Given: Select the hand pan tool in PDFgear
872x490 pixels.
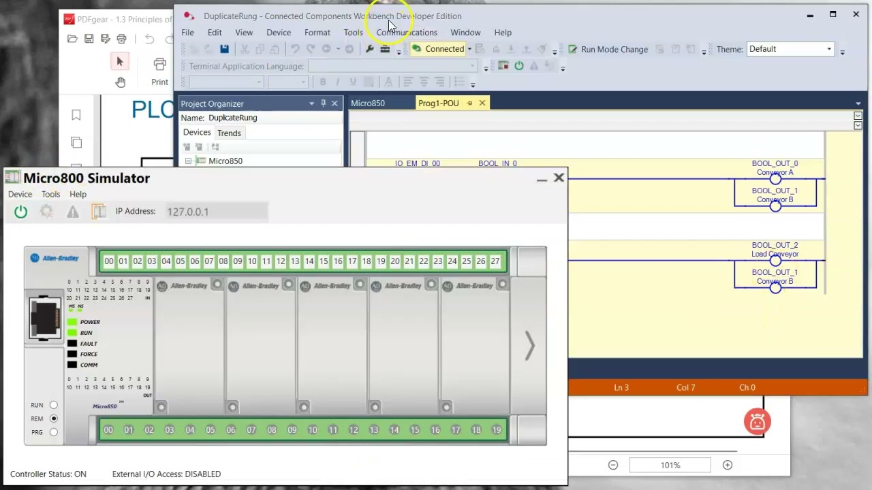Looking at the screenshot, I should 120,82.
